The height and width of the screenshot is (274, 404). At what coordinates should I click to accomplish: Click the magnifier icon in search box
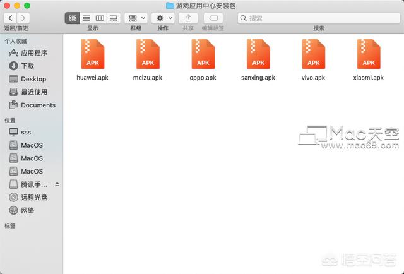[243, 18]
